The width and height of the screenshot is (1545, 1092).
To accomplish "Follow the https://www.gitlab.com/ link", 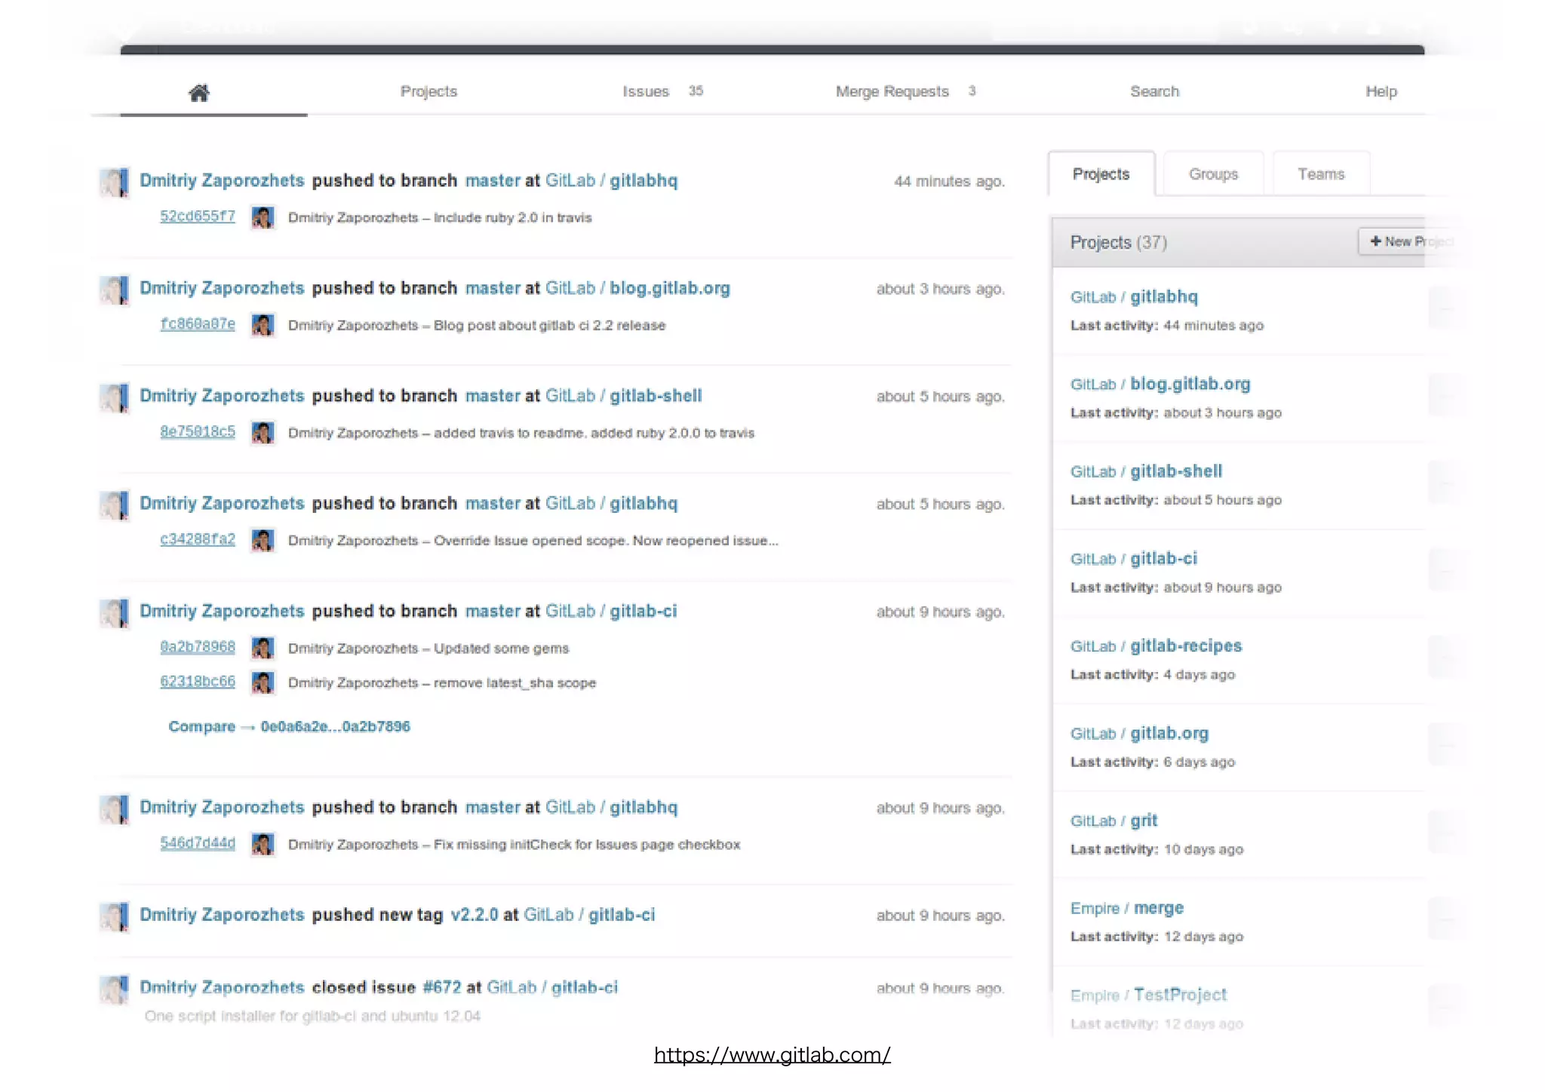I will 772,1054.
